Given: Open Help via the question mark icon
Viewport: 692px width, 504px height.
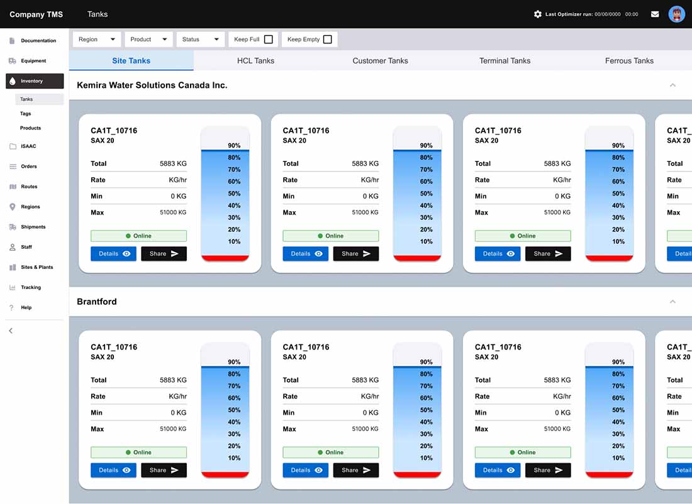Looking at the screenshot, I should click(x=11, y=308).
